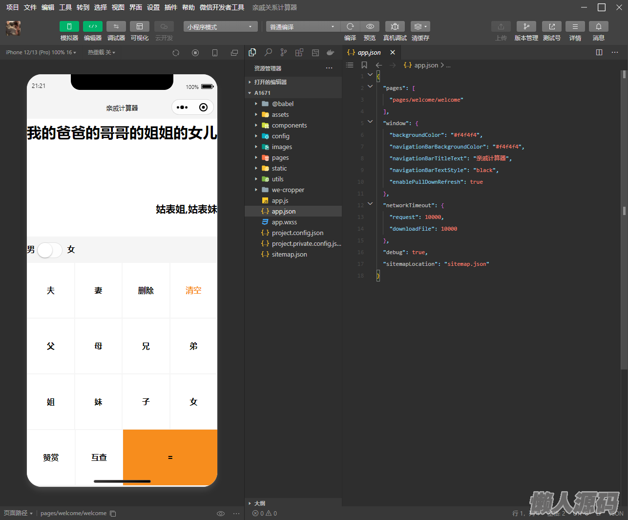The height and width of the screenshot is (520, 628).
Task: Open the 工具 menu
Action: [x=65, y=7]
